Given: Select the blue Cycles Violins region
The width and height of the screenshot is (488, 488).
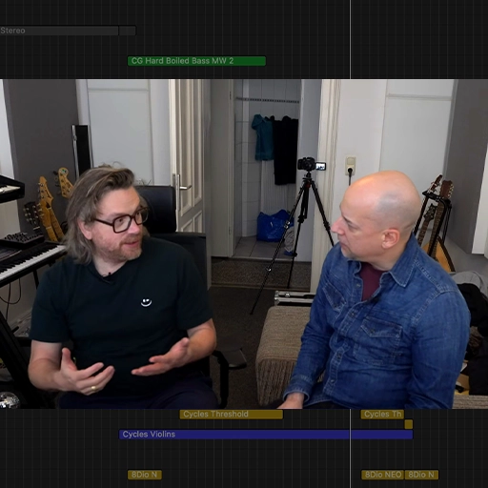Looking at the screenshot, I should (266, 435).
